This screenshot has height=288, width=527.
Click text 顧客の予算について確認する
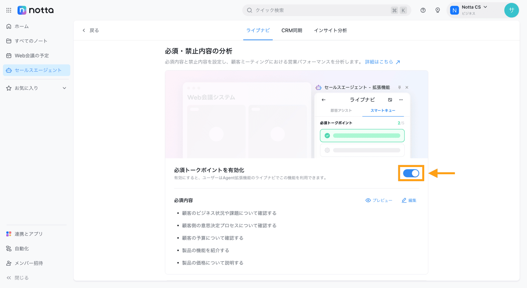tap(213, 238)
